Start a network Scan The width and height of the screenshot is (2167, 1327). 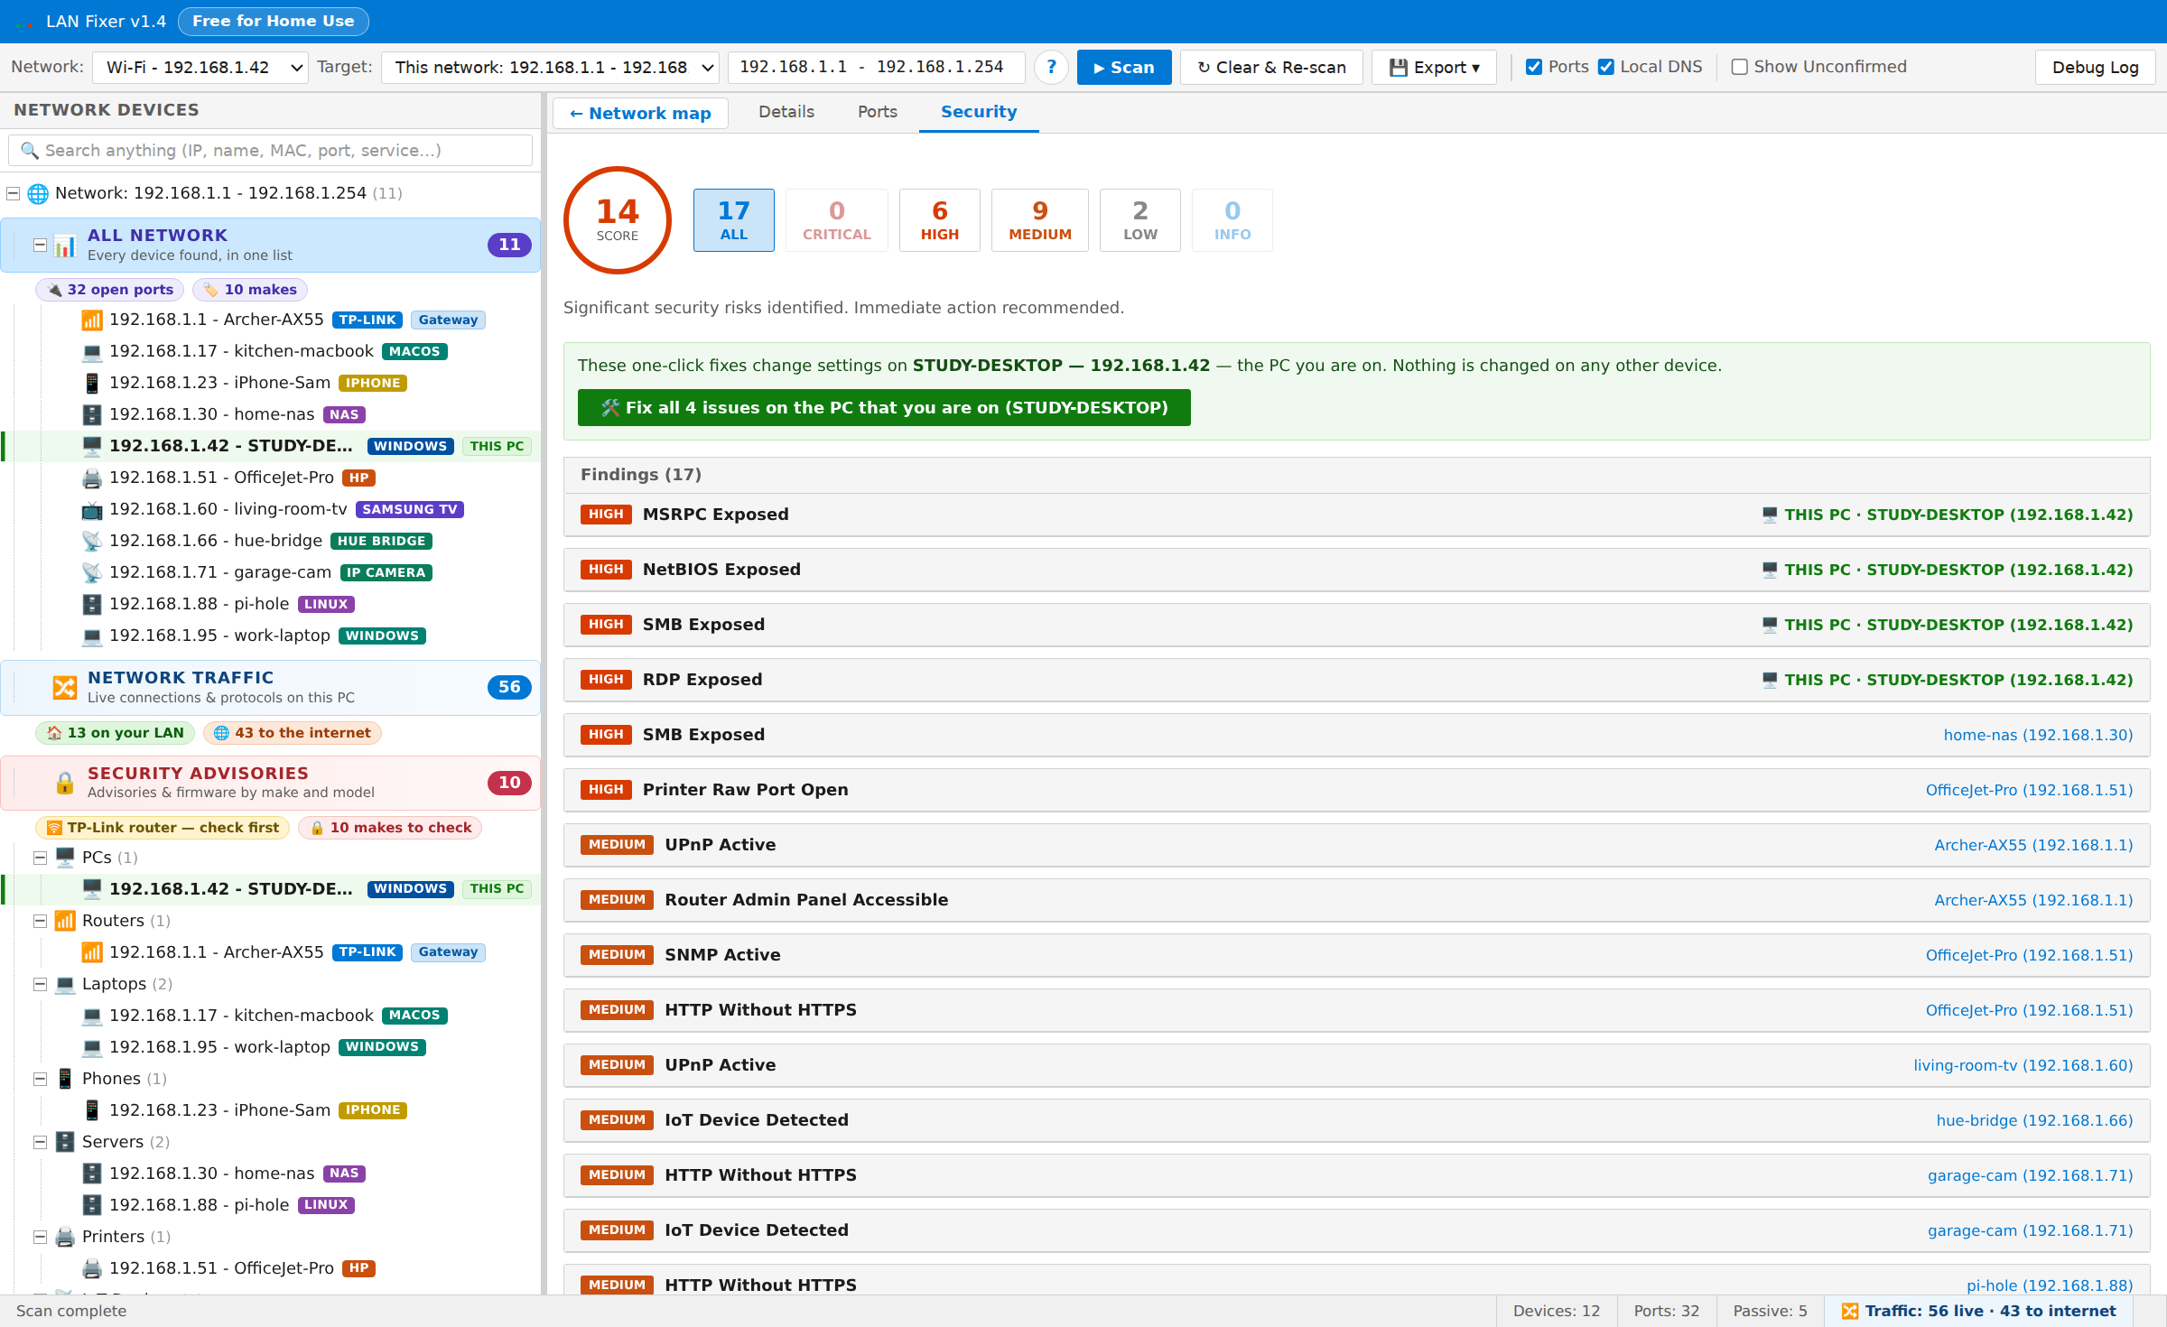(x=1124, y=67)
